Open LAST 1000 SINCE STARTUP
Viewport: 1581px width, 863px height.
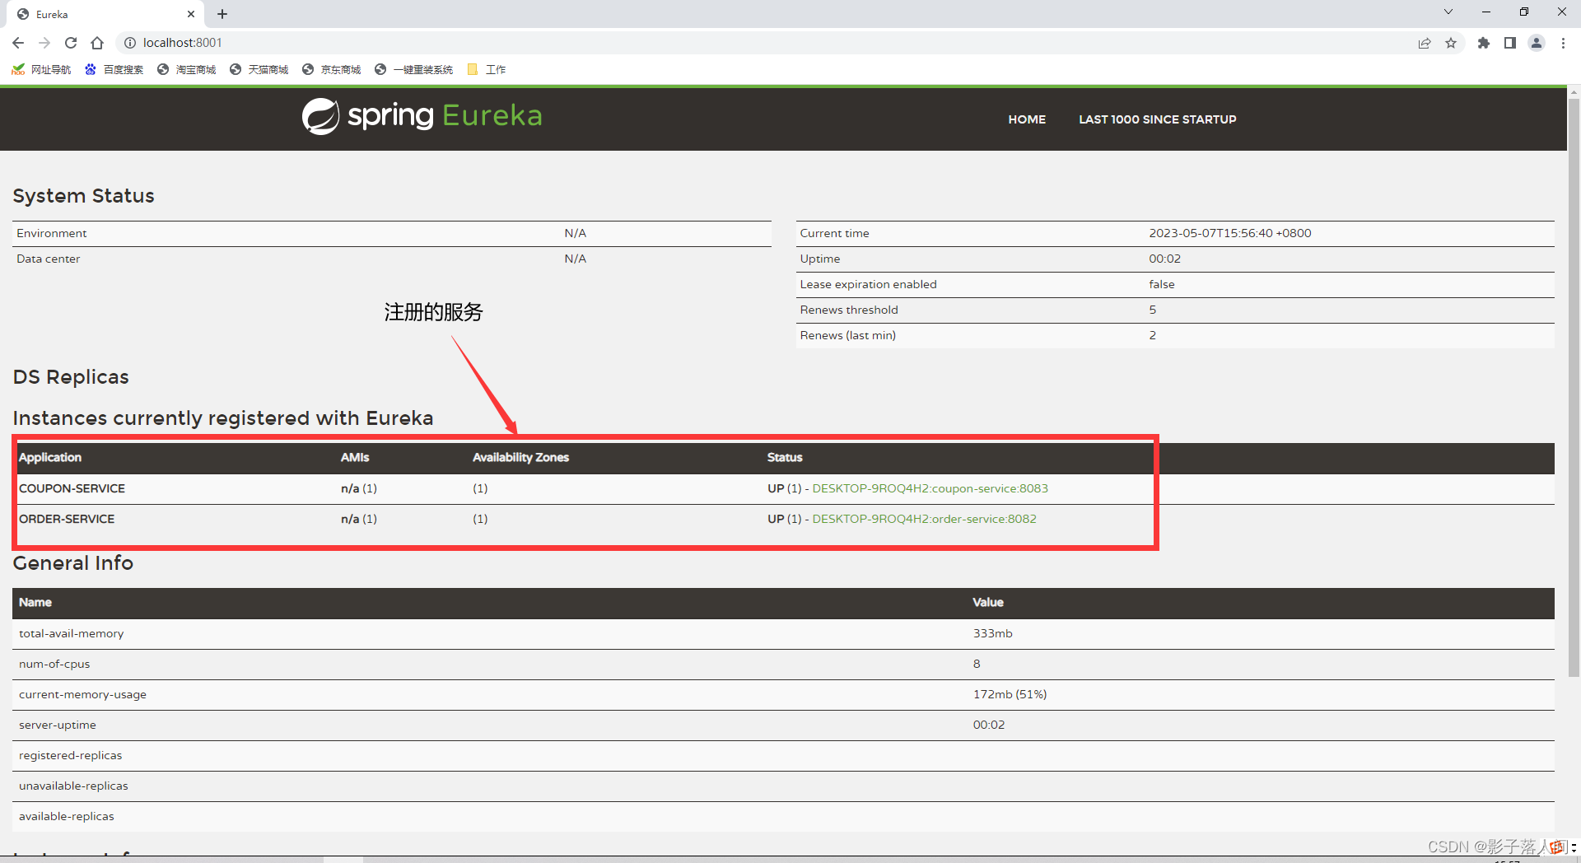tap(1158, 119)
